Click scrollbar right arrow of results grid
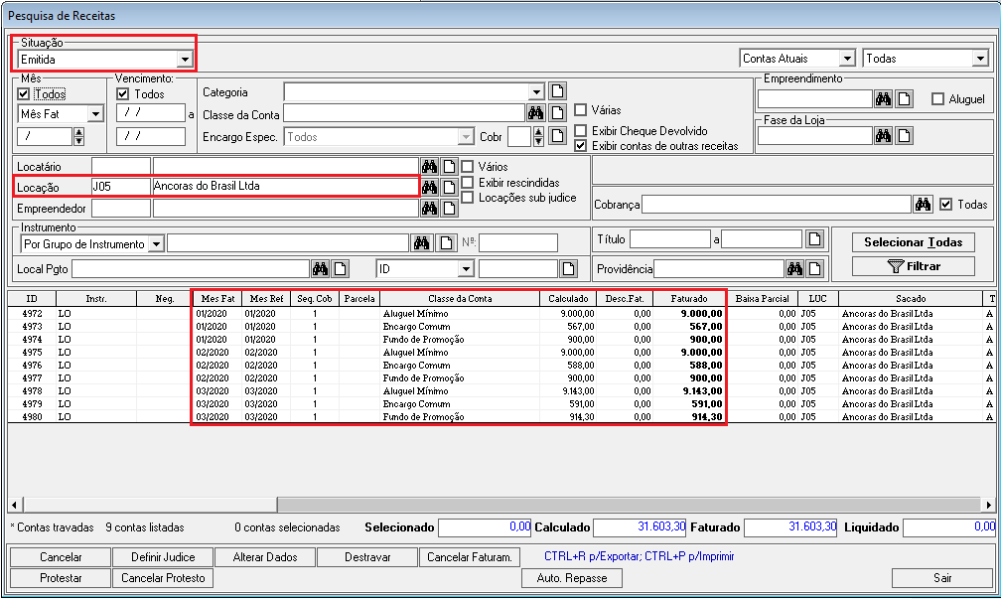1001x599 pixels. coord(988,505)
